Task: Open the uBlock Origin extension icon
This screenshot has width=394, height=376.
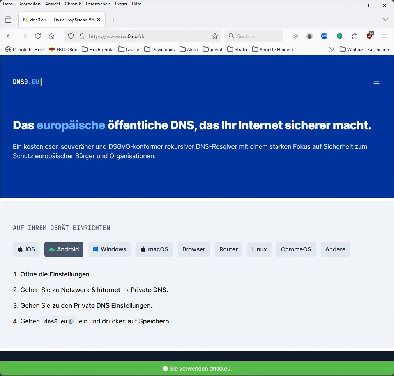Action: point(369,36)
